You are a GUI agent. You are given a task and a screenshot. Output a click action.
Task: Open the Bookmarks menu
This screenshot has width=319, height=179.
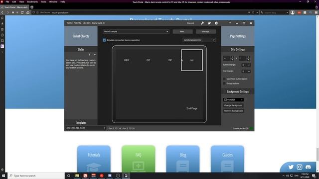click(x=32, y=2)
